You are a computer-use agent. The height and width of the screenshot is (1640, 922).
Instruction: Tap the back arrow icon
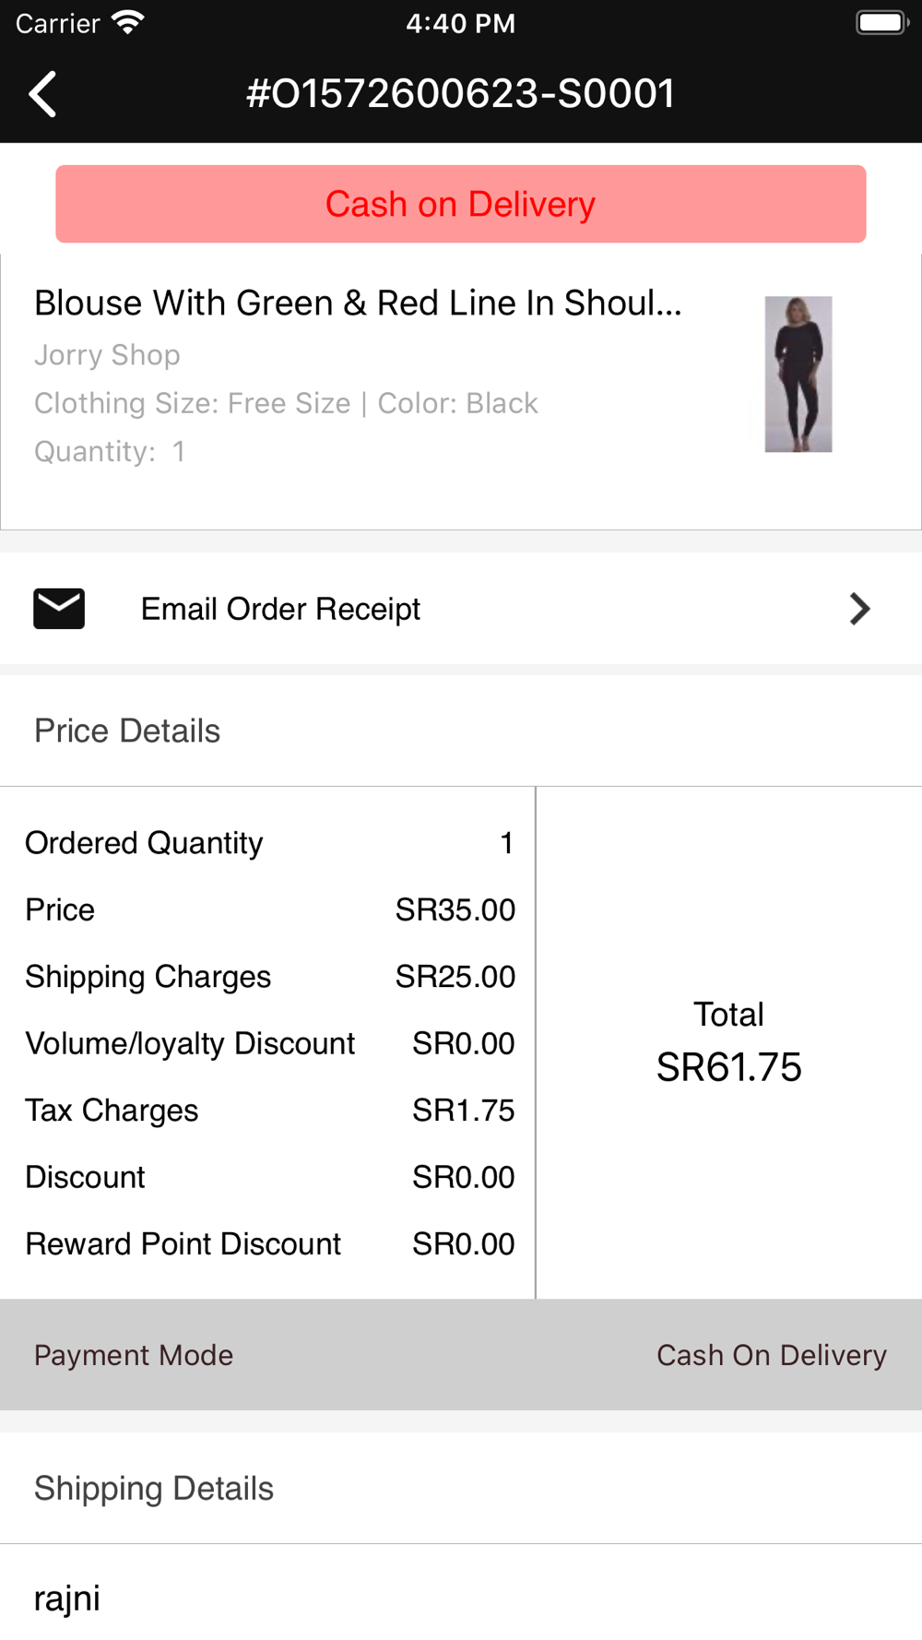(42, 94)
